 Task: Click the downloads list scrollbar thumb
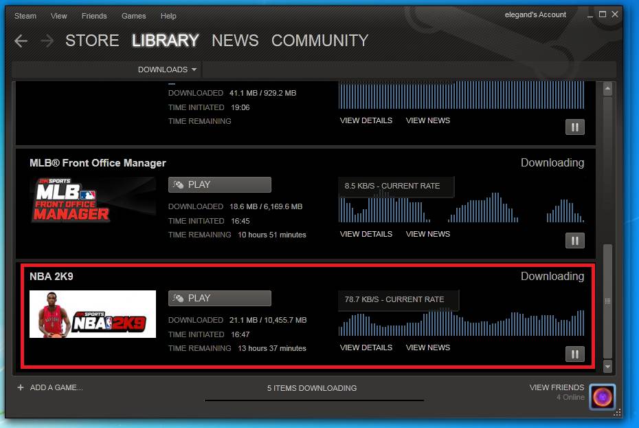(607, 301)
